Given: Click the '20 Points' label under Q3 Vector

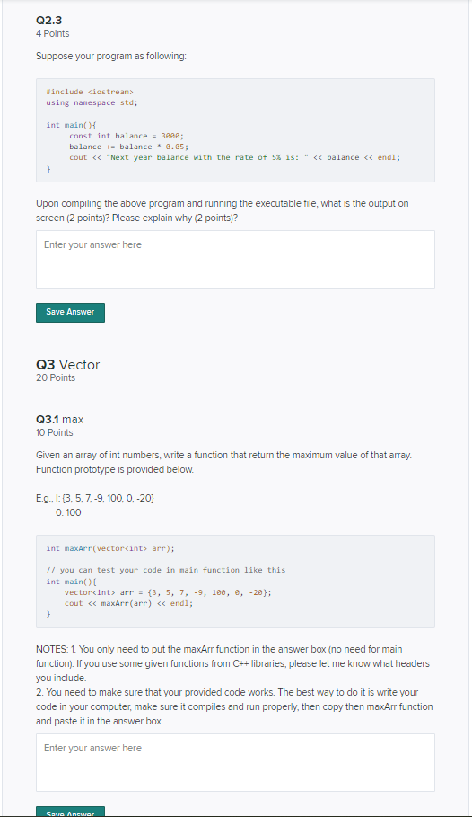Looking at the screenshot, I should click(x=56, y=377).
